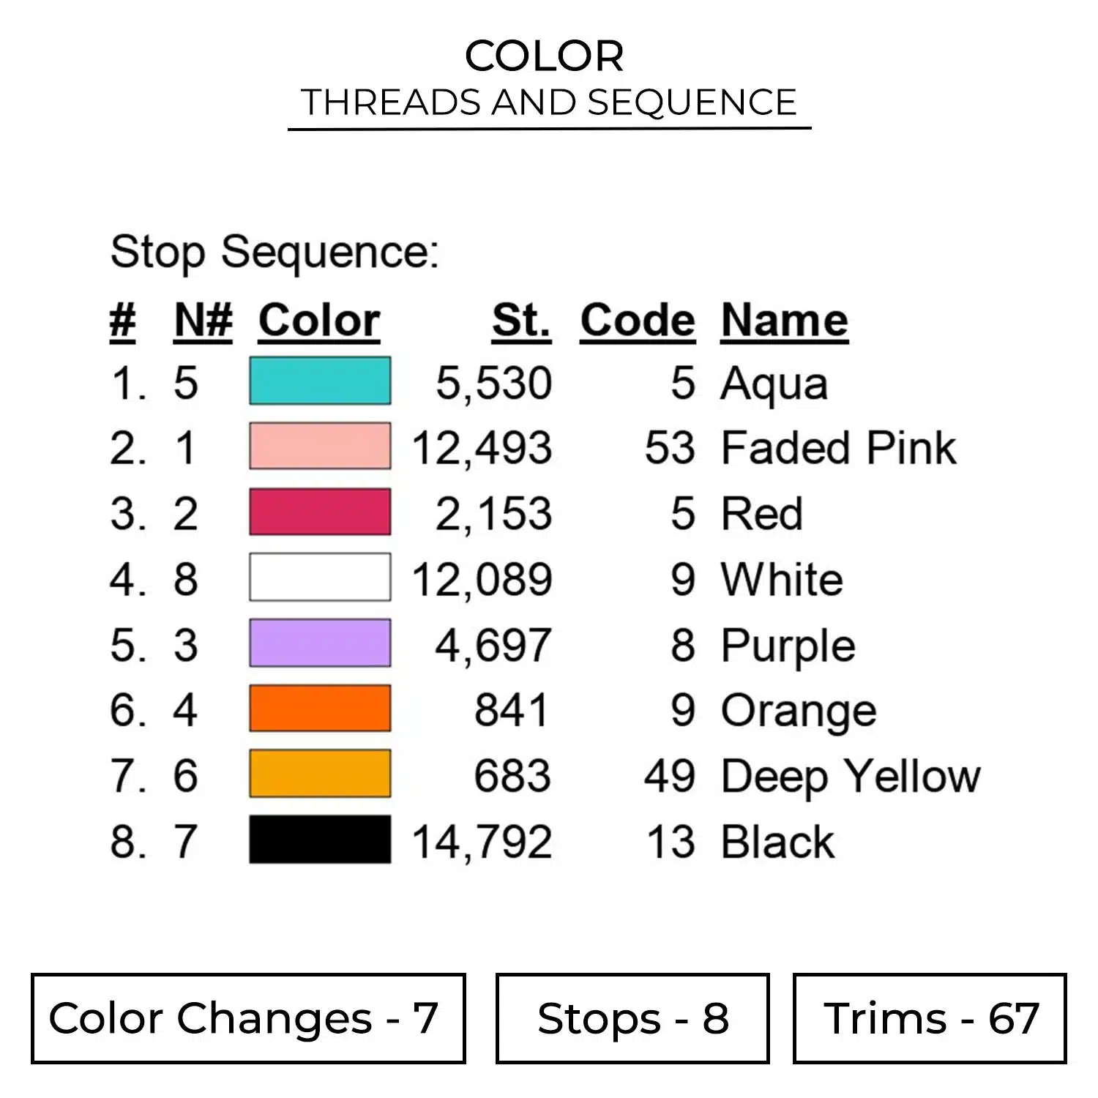Click the Aqua color swatch
This screenshot has height=1098, width=1098.
coord(320,381)
